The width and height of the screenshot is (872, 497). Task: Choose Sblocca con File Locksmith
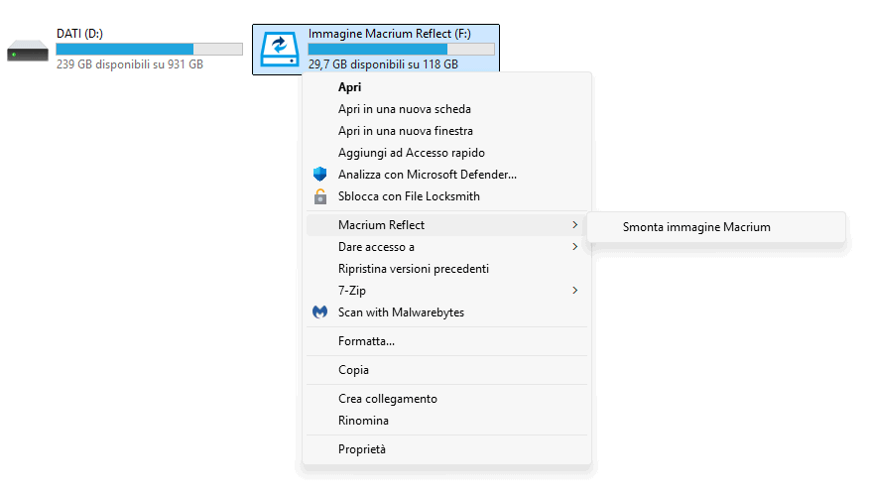(446, 196)
